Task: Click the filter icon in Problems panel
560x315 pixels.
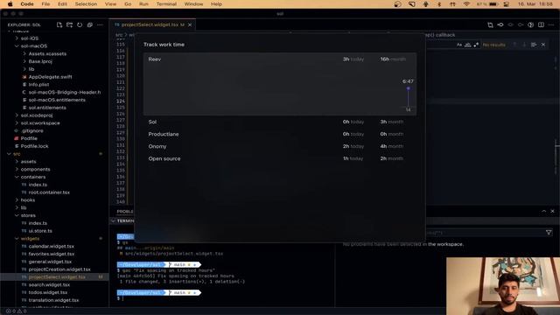Action: (x=549, y=233)
